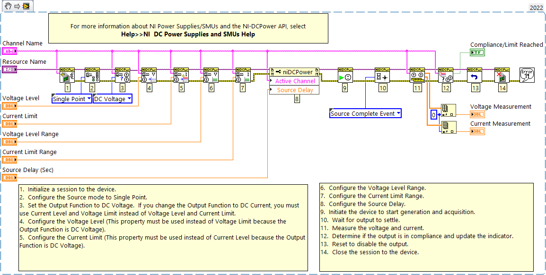Click the Compliance/Limit Reached boolean indicator terminal
546x275 pixels.
pyautogui.click(x=477, y=52)
